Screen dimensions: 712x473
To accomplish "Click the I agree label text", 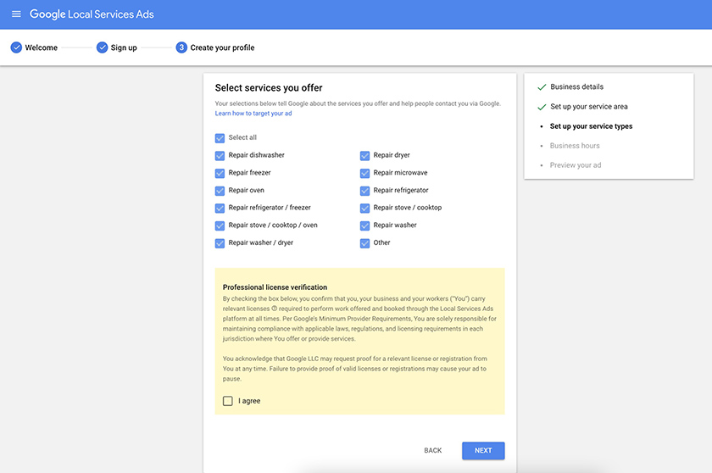I will point(249,401).
